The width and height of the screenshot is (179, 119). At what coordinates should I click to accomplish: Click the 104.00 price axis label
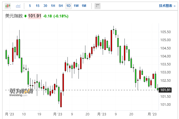pyautogui.click(x=166, y=56)
